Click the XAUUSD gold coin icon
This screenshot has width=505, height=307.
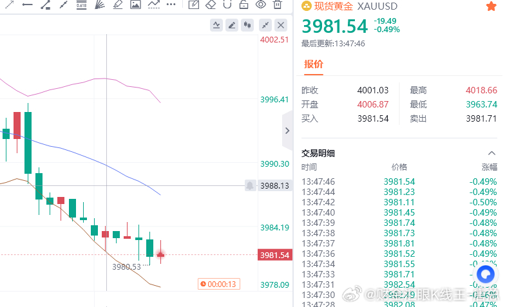(x=307, y=6)
